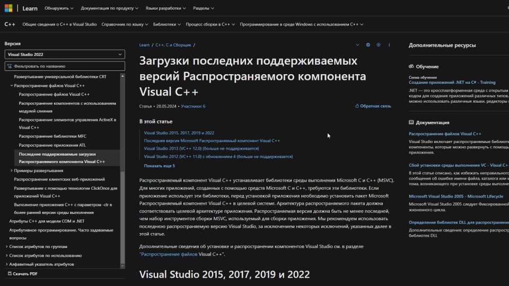Open Выполнение приложения C++ с параметром -clr
The width and height of the screenshot is (509, 286).
pyautogui.click(x=63, y=209)
